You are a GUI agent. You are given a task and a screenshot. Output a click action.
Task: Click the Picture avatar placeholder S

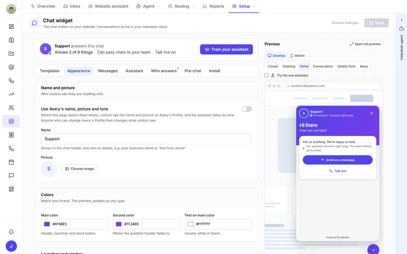point(49,169)
